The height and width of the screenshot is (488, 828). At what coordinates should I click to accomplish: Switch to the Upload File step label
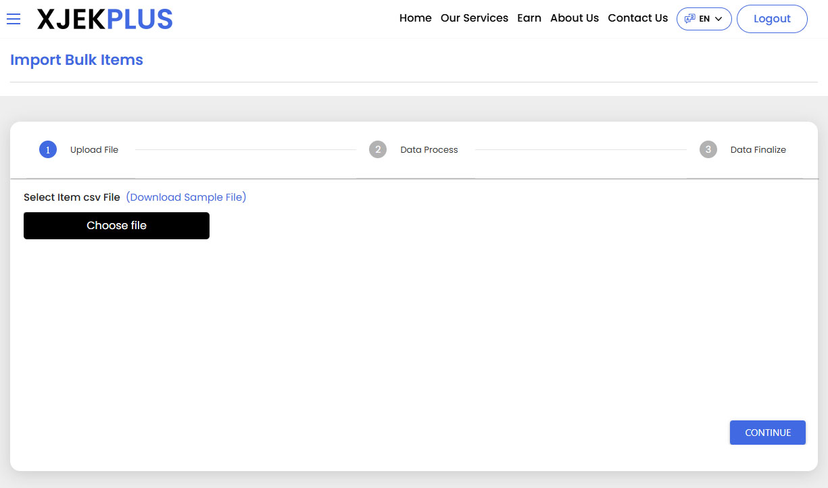coord(94,150)
